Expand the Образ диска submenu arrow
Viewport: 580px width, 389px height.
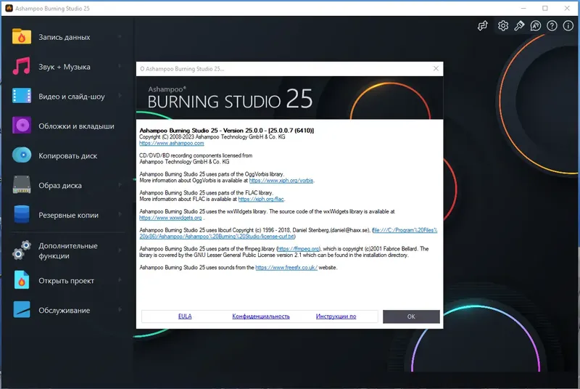pos(120,184)
